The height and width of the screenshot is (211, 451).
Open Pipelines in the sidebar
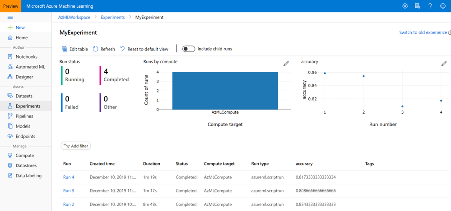click(x=24, y=116)
